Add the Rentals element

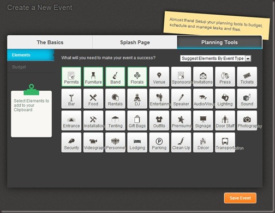coord(115,98)
